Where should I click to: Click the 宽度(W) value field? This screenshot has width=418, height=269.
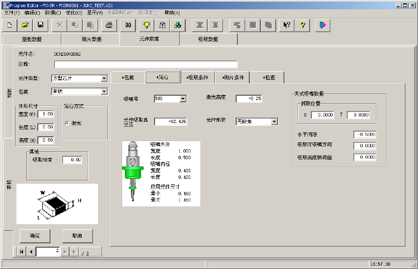(46, 114)
